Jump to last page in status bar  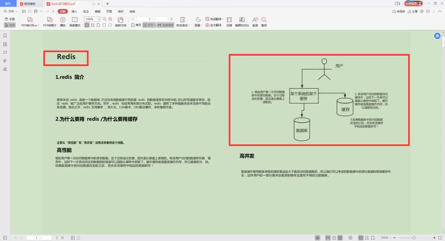click(62, 238)
